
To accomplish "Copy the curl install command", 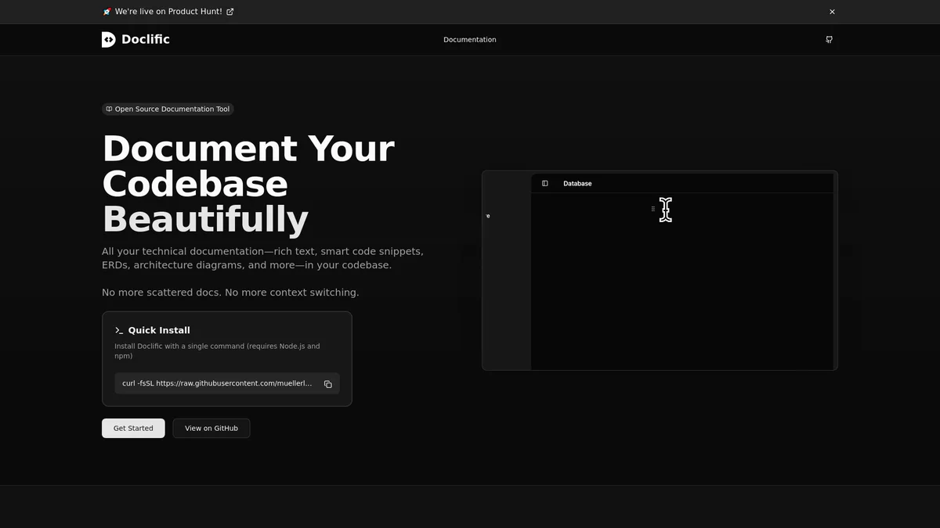I will [x=327, y=384].
